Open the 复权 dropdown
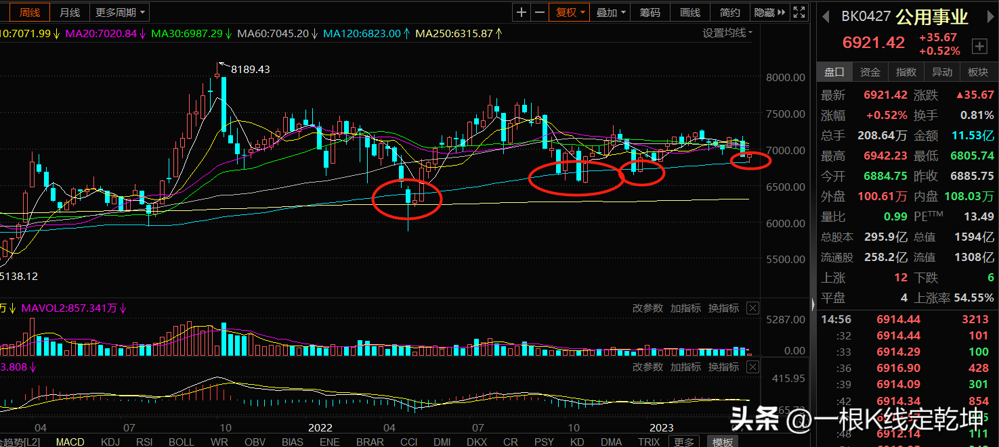 tap(570, 12)
